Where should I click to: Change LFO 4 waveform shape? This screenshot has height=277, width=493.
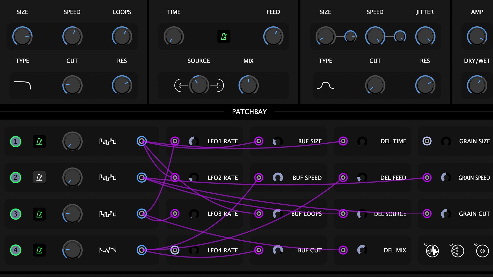click(108, 250)
